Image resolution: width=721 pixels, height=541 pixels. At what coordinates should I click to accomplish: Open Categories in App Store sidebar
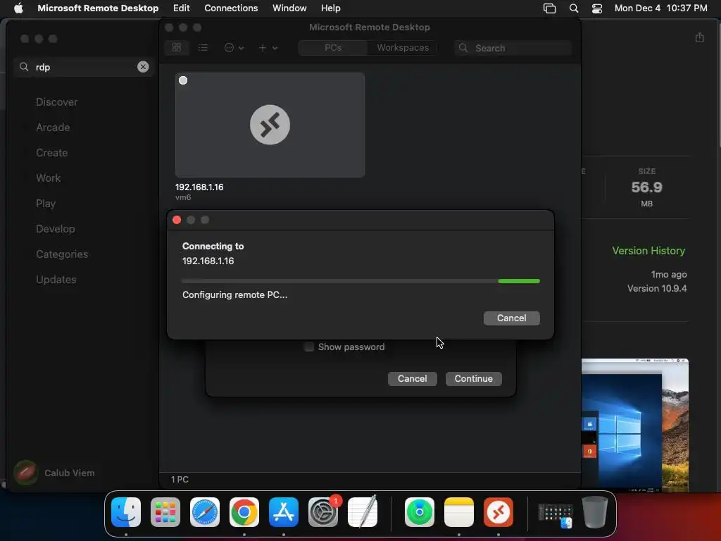62,254
